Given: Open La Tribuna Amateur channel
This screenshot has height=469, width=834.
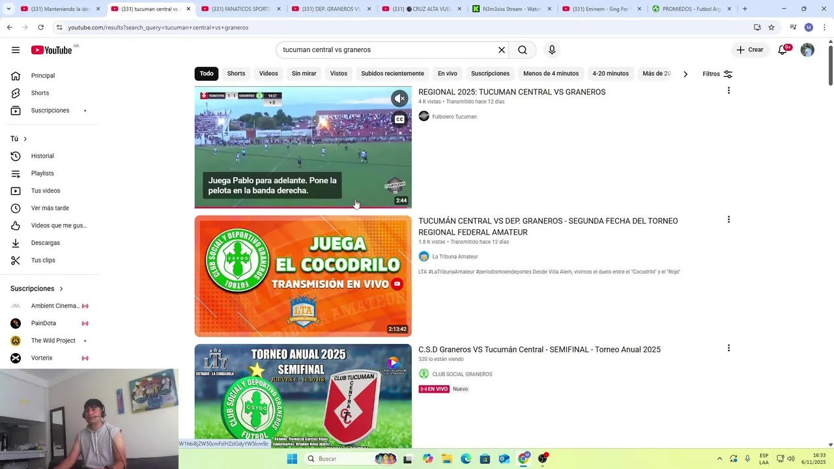Looking at the screenshot, I should point(455,257).
